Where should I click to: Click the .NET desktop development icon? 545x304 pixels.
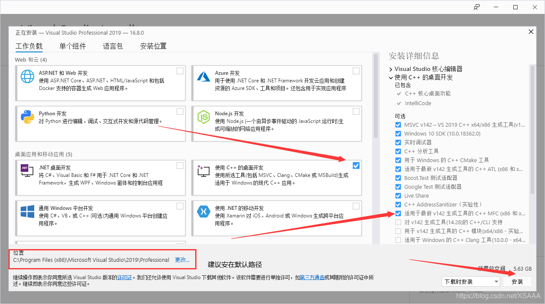pyautogui.click(x=27, y=171)
